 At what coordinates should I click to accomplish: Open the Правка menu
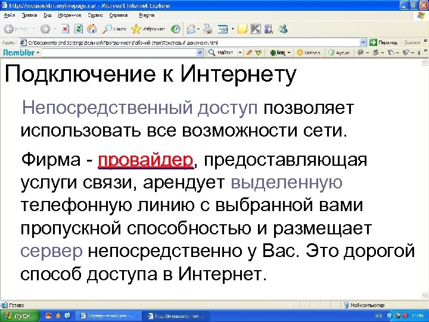(29, 16)
